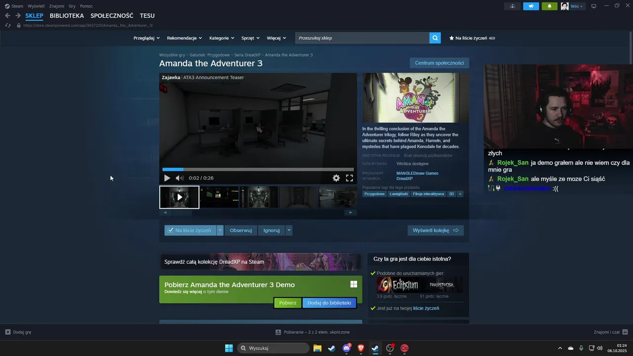Click the Obserwuj button
Image resolution: width=633 pixels, height=356 pixels.
pyautogui.click(x=241, y=230)
